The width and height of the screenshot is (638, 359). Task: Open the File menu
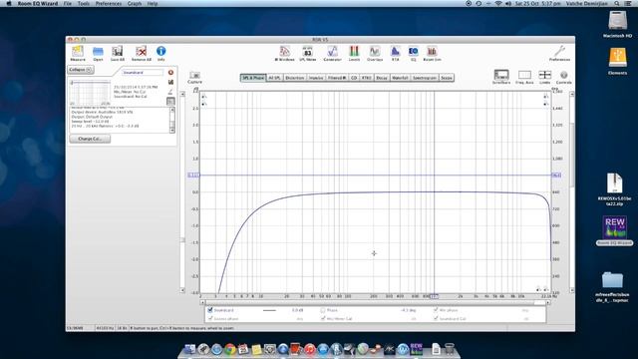[68, 3]
